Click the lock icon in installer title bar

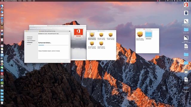pyautogui.click(x=70, y=31)
